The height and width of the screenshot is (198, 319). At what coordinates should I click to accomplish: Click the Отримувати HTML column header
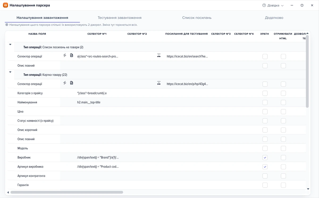tap(283, 36)
